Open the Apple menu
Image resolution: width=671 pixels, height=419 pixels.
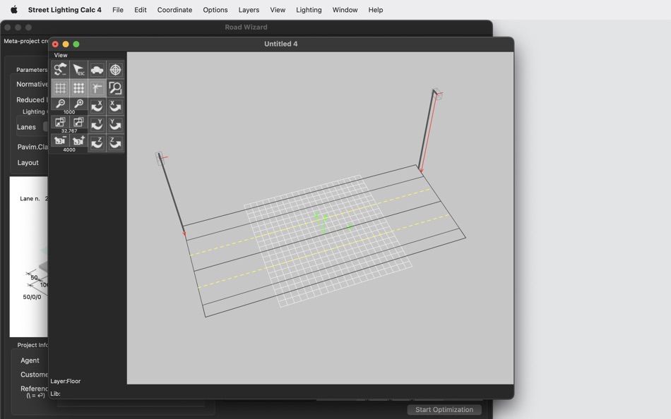click(x=13, y=9)
